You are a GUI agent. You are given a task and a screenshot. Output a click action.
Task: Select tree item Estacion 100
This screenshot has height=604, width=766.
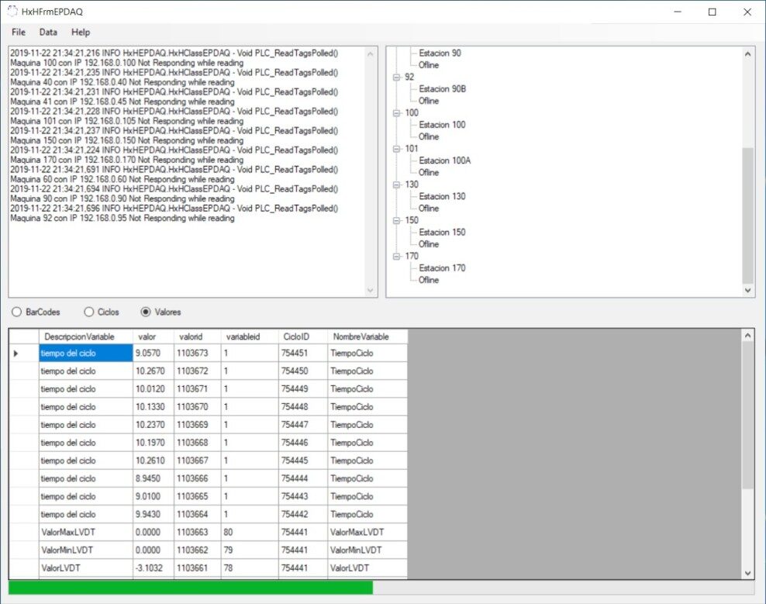(x=442, y=125)
